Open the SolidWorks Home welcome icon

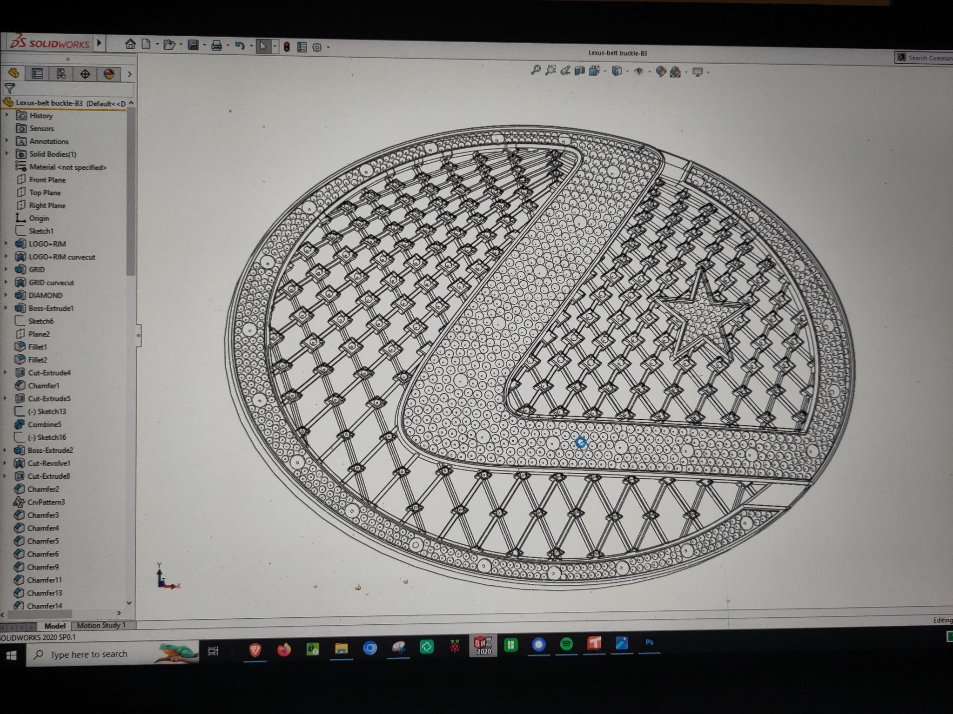pos(130,44)
